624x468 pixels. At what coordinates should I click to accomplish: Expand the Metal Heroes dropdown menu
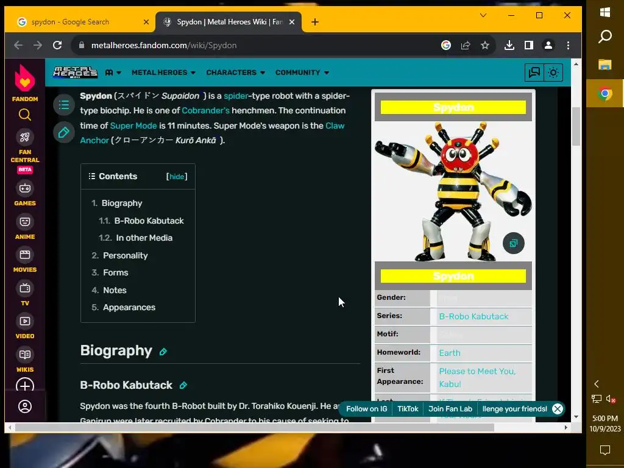[163, 73]
